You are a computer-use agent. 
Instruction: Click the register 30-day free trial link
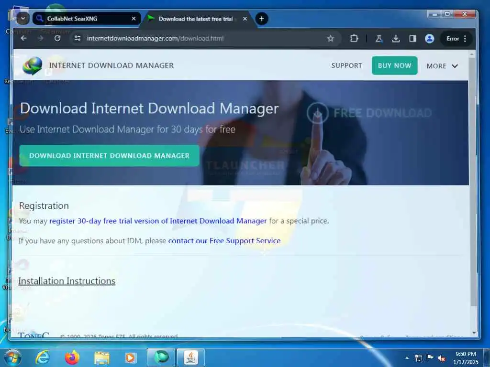click(158, 221)
